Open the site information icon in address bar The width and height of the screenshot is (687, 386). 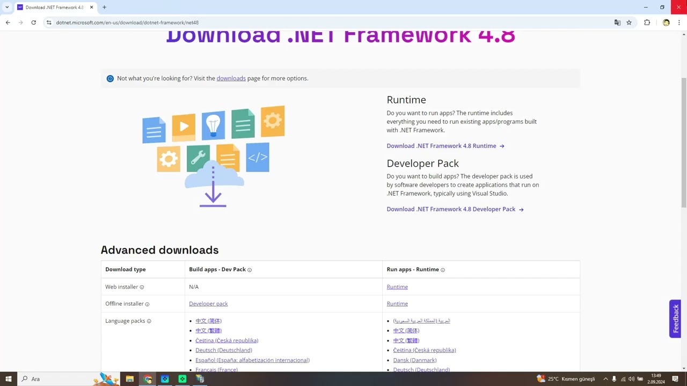49,23
